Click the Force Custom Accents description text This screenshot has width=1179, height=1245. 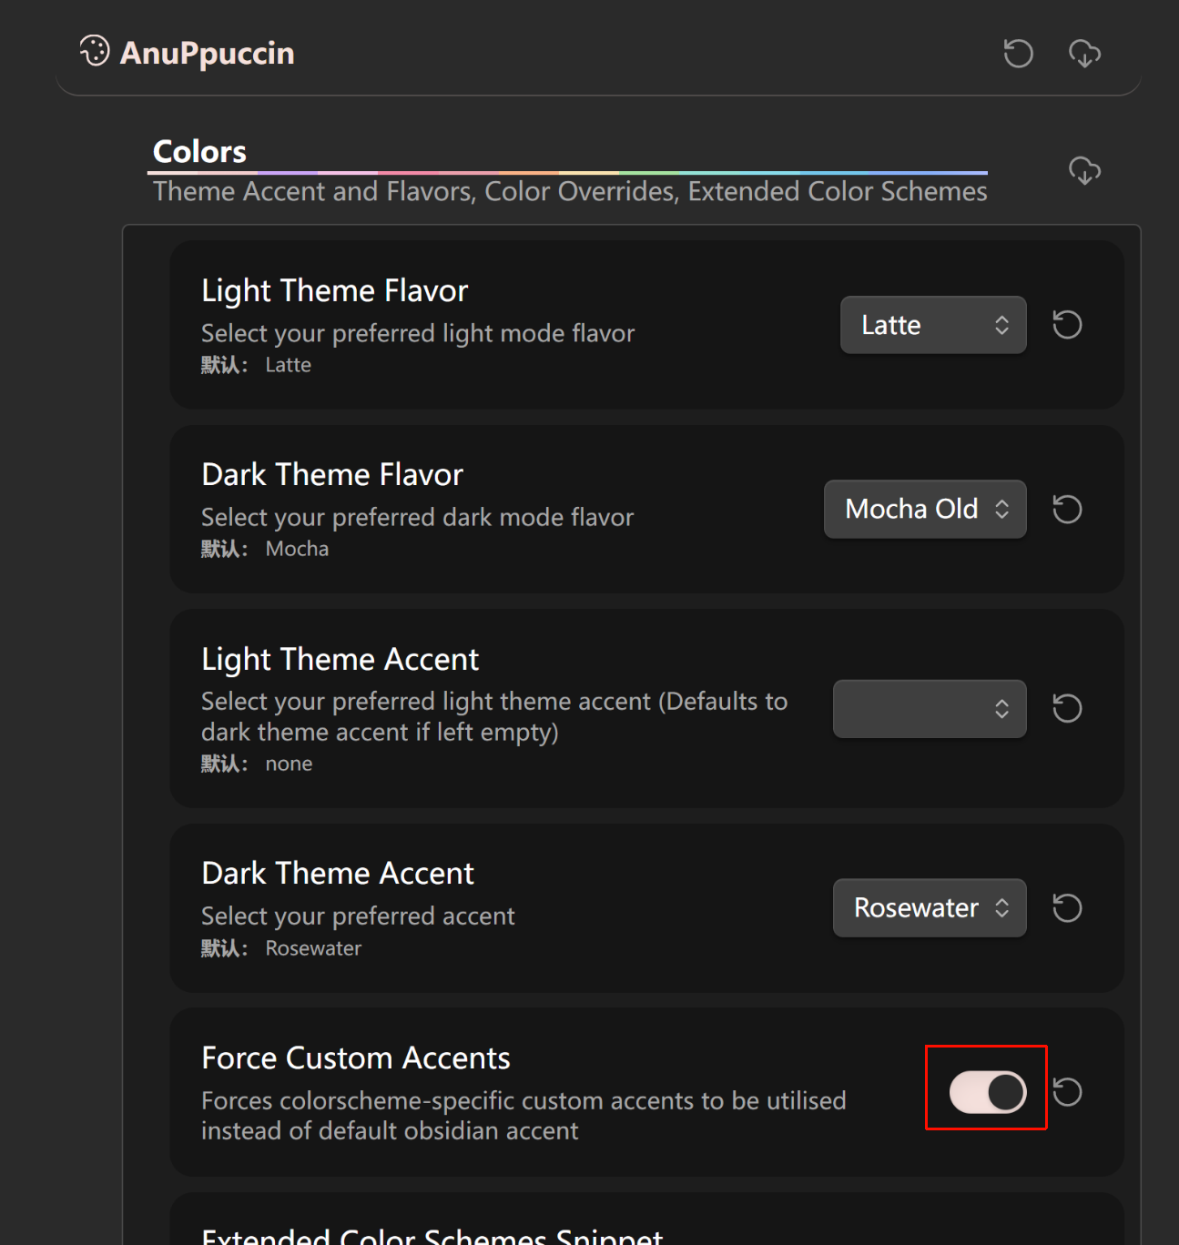point(523,1116)
